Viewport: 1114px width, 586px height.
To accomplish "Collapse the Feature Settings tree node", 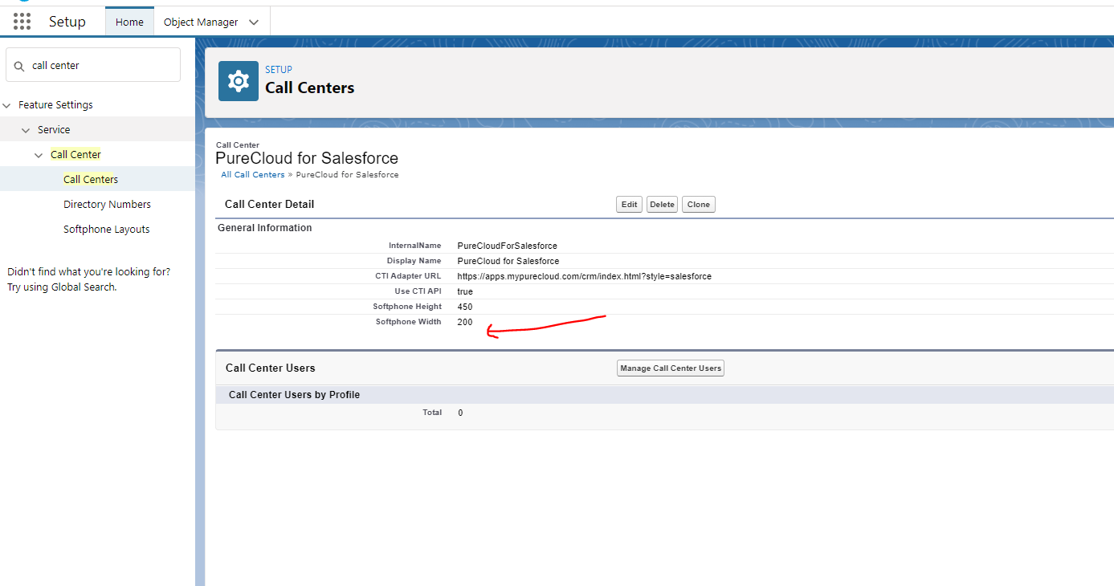I will click(x=7, y=105).
